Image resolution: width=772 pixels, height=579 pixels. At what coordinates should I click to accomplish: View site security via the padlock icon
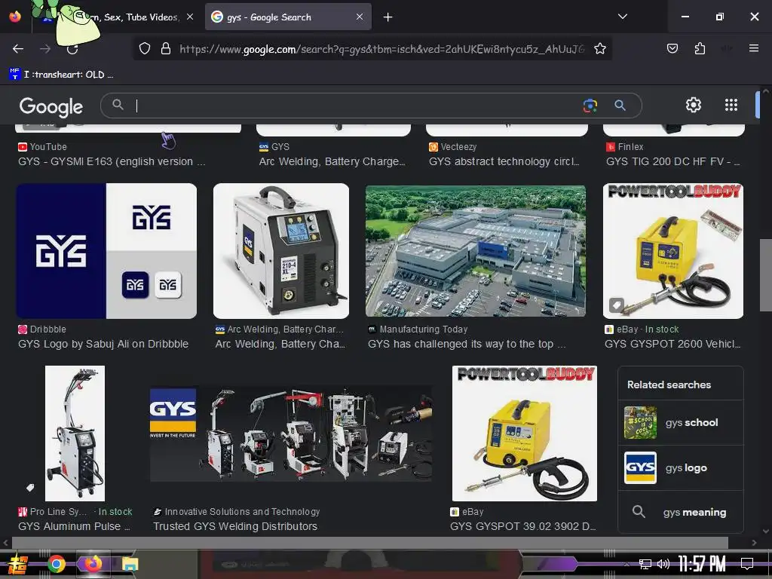click(166, 49)
